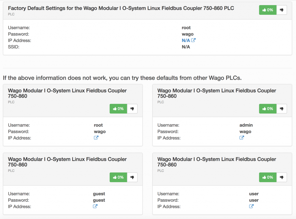296x219 pixels.
Task: Open the N/A IP Address link
Action: tap(186, 40)
